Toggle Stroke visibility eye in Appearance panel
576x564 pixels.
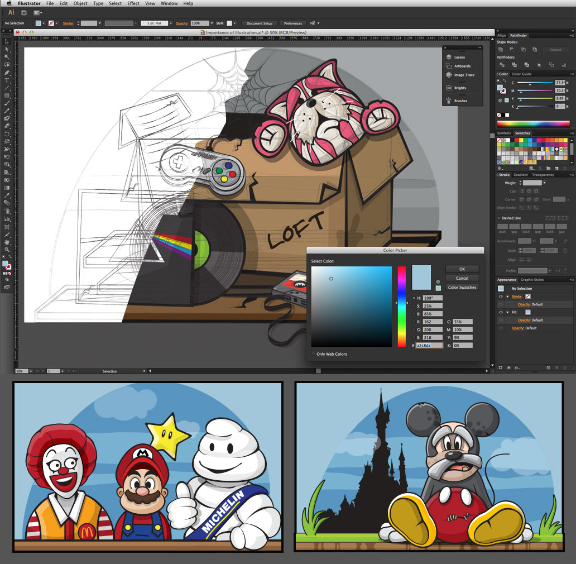501,297
